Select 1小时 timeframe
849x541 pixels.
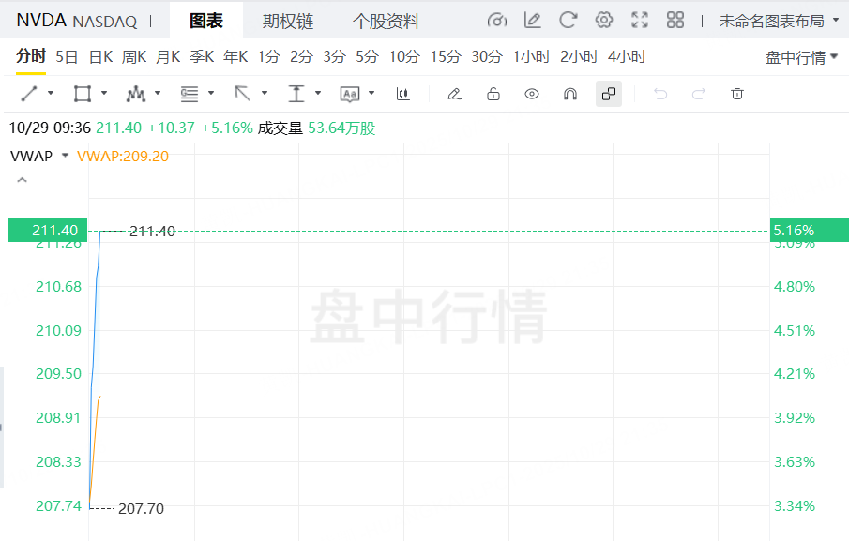532,56
